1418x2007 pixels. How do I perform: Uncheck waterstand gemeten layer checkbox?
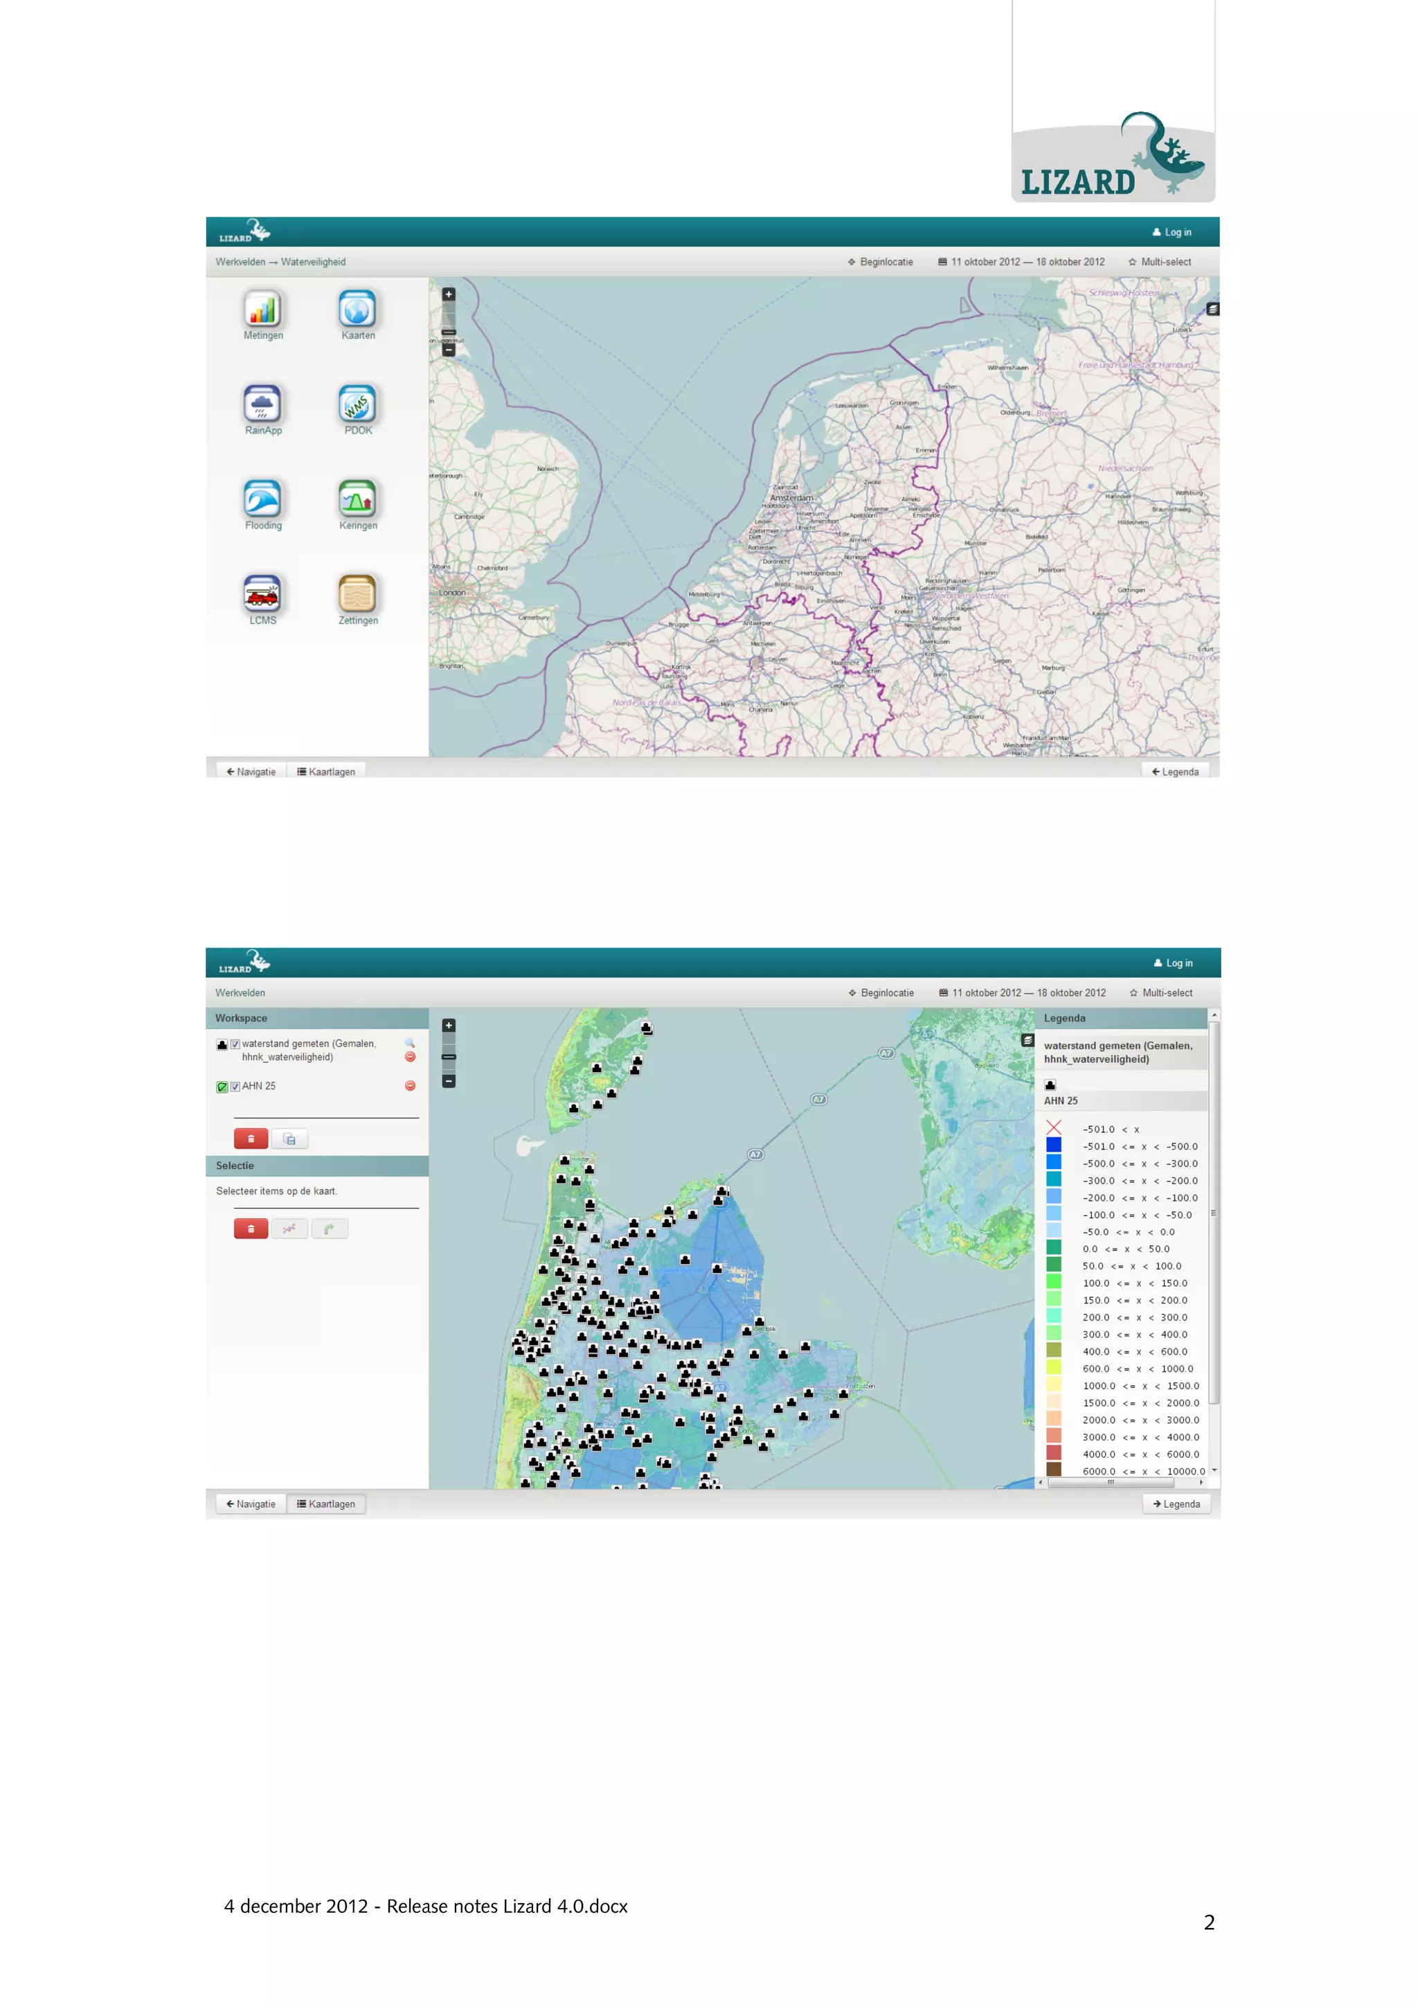[x=235, y=1044]
